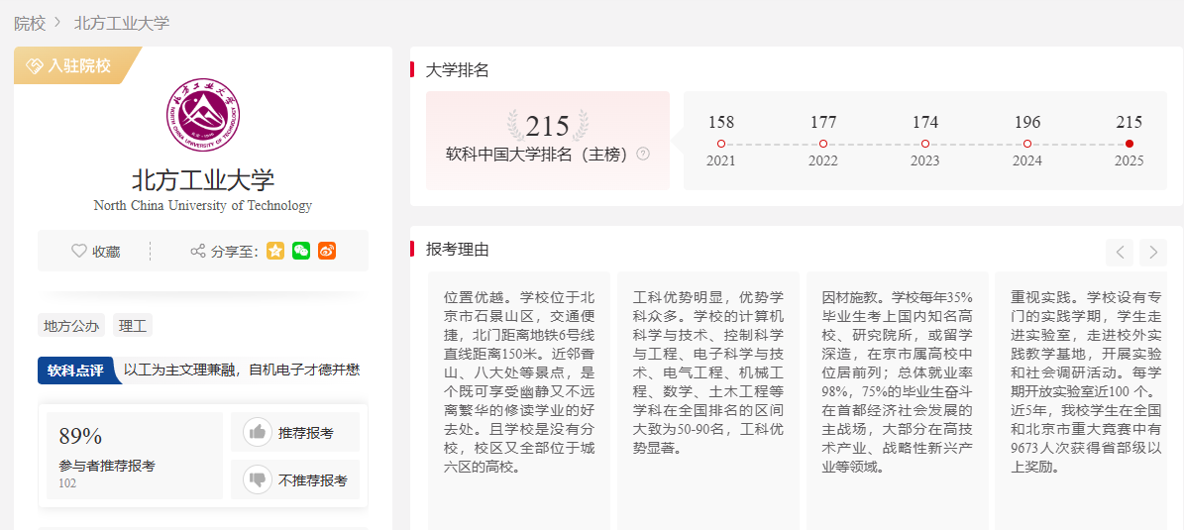The width and height of the screenshot is (1184, 530).
Task: Click the question mark help icon by 软科中国大学排名
Action: click(643, 154)
